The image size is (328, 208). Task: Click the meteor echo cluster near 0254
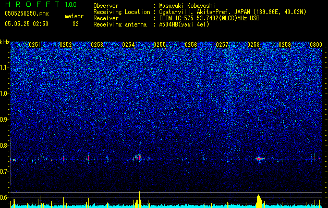click(138, 157)
